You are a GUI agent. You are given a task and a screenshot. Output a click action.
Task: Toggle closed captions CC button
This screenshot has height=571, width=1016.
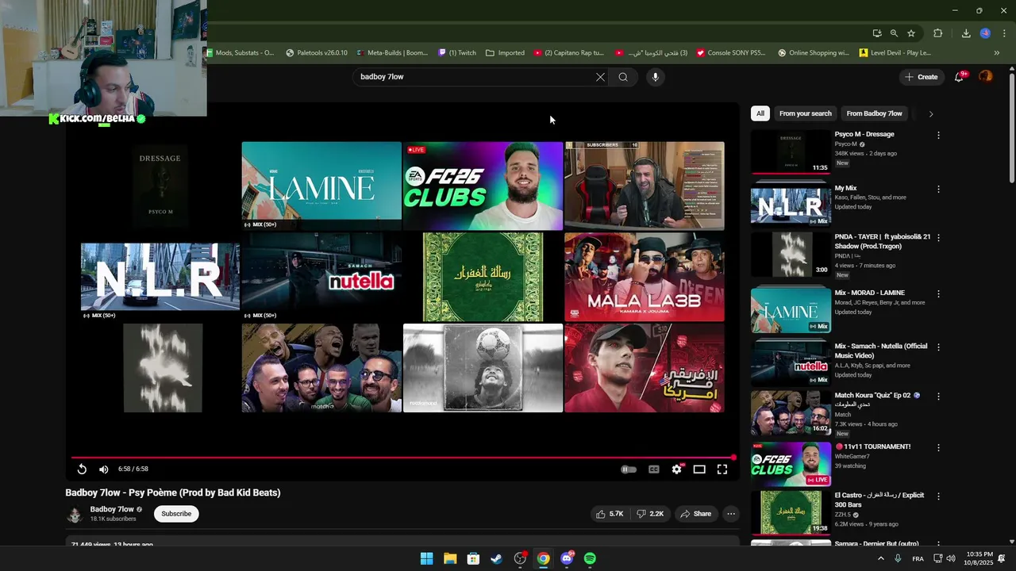tap(654, 469)
